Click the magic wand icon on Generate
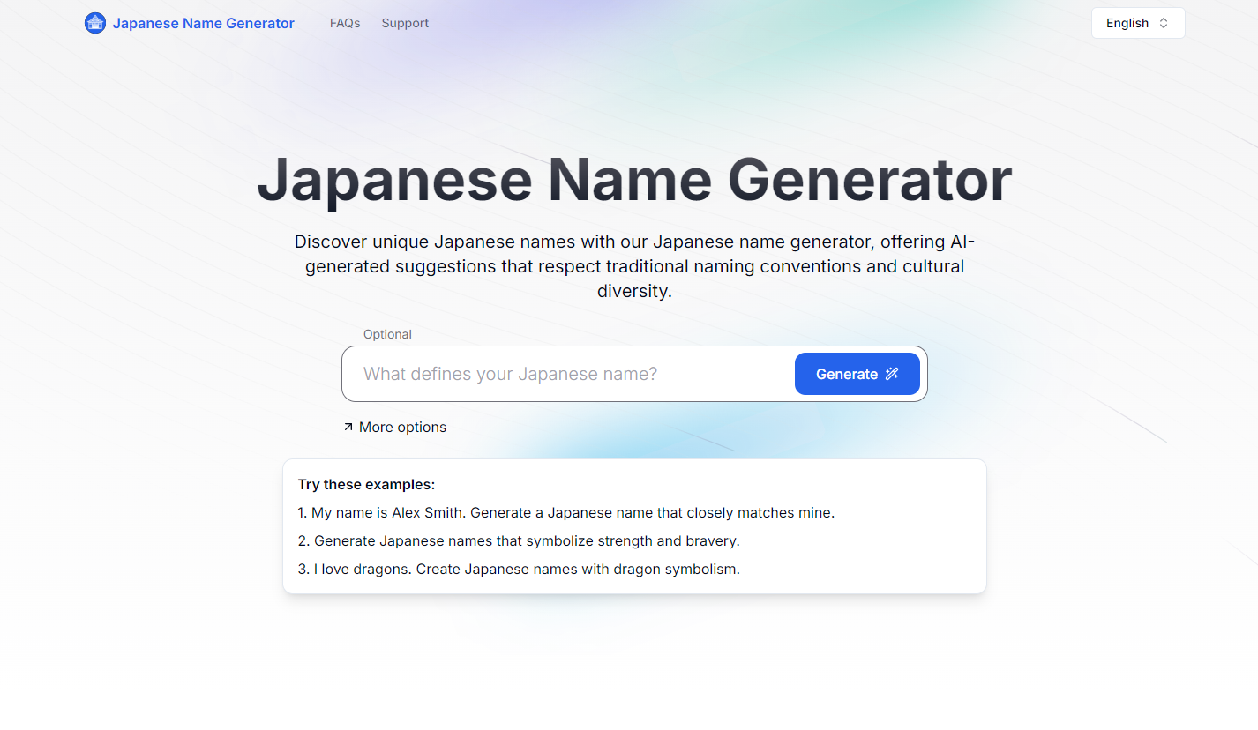The height and width of the screenshot is (730, 1258). (x=892, y=374)
